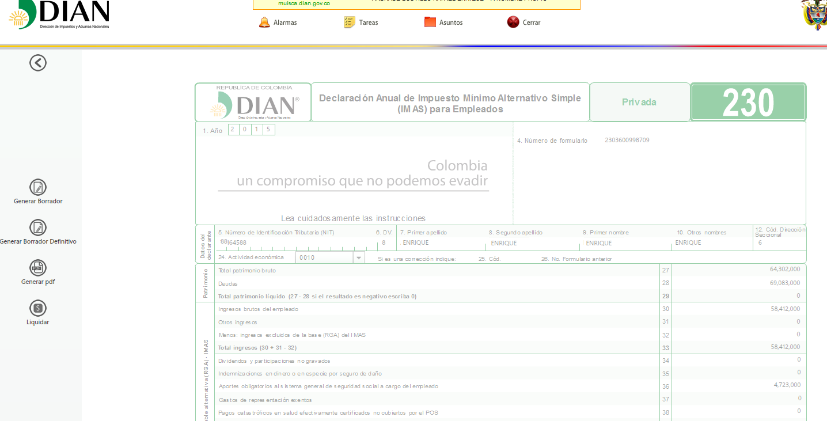Expand the Actividad económica dropdown arrow
Screen dimensions: 827x421
359,258
